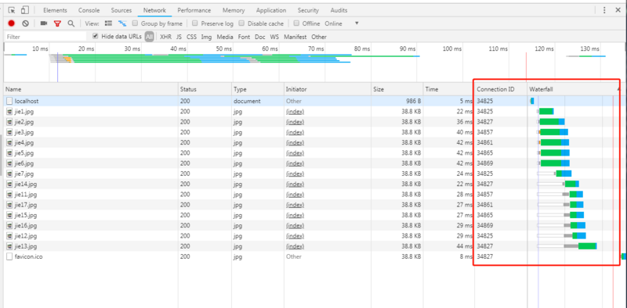Filter requests by Img
This screenshot has height=308, width=627.
[x=206, y=37]
